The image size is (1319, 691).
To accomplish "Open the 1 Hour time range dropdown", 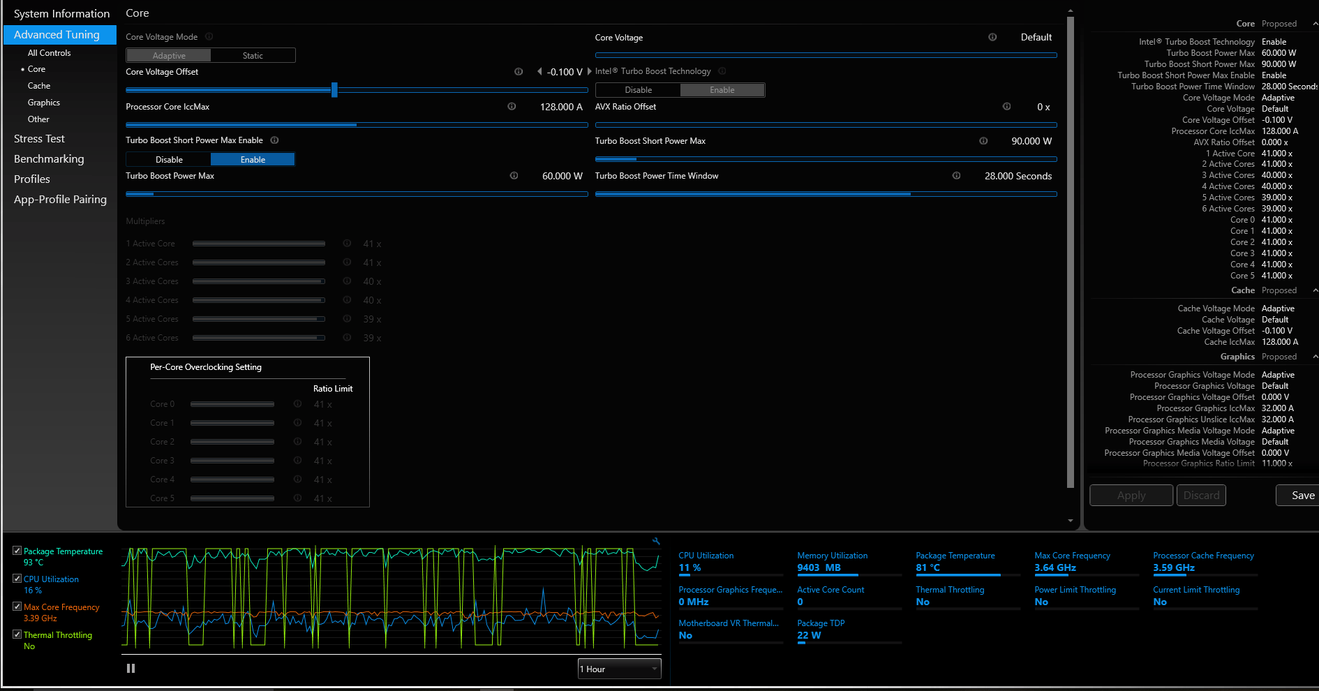I will tap(619, 669).
